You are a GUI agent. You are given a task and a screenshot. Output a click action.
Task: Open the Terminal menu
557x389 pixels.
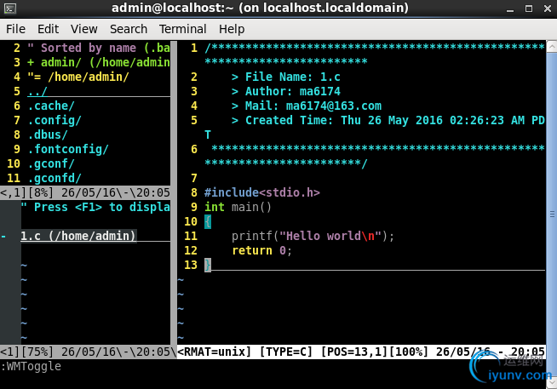pyautogui.click(x=182, y=29)
